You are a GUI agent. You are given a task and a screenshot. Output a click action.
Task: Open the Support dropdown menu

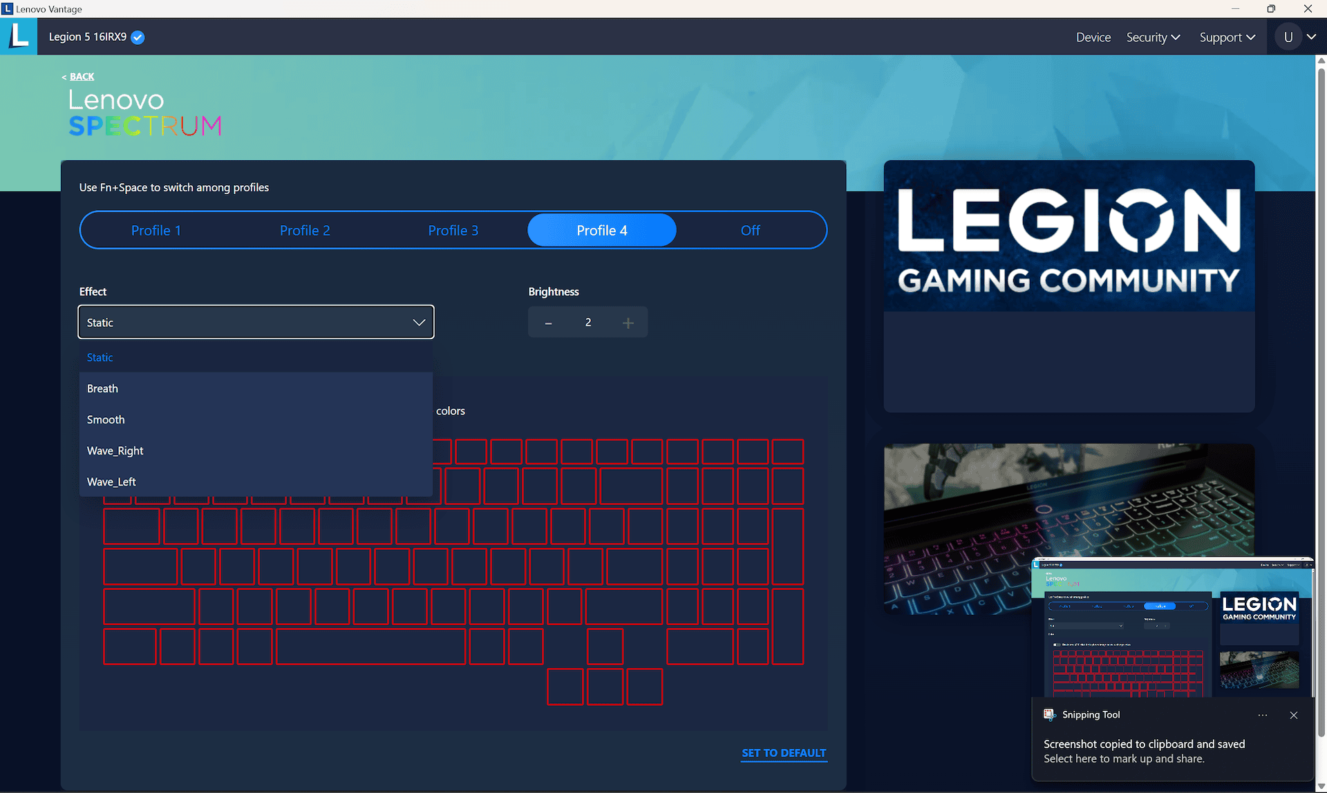pos(1227,37)
